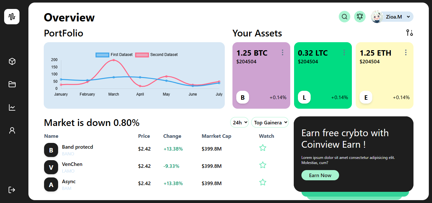The image size is (432, 203).
Task: Toggle watch star for Async
Action: point(263,182)
